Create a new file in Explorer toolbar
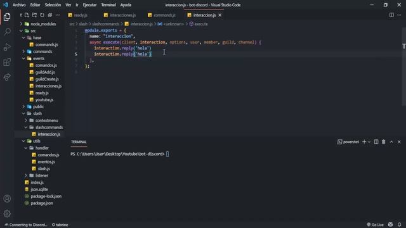Image resolution: width=406 pixels, height=228 pixels. point(27,15)
